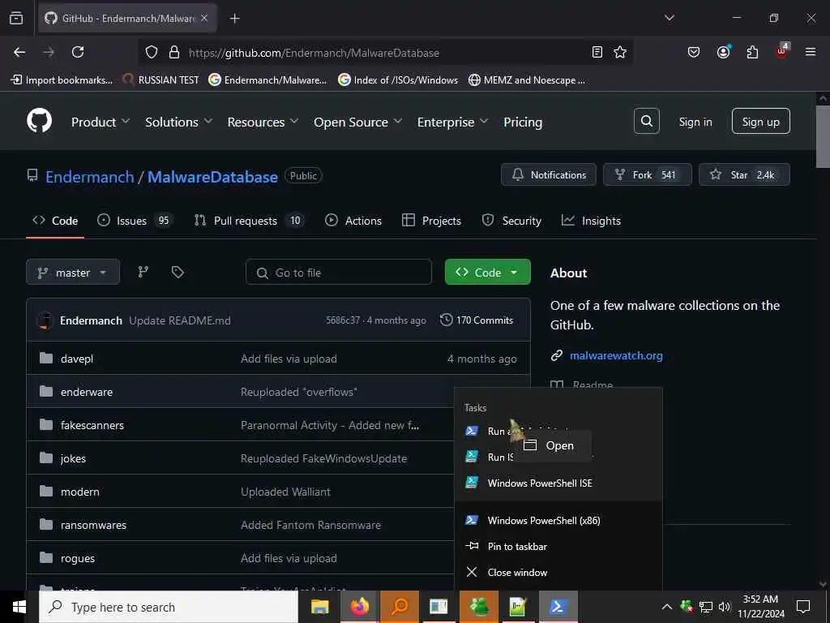Click Sign in
This screenshot has width=830, height=623.
pyautogui.click(x=695, y=122)
